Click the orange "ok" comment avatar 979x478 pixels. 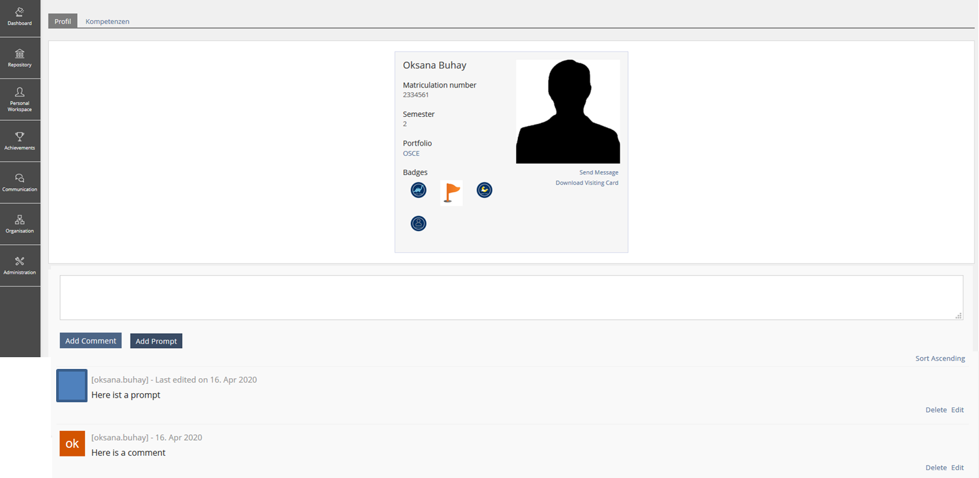(72, 443)
